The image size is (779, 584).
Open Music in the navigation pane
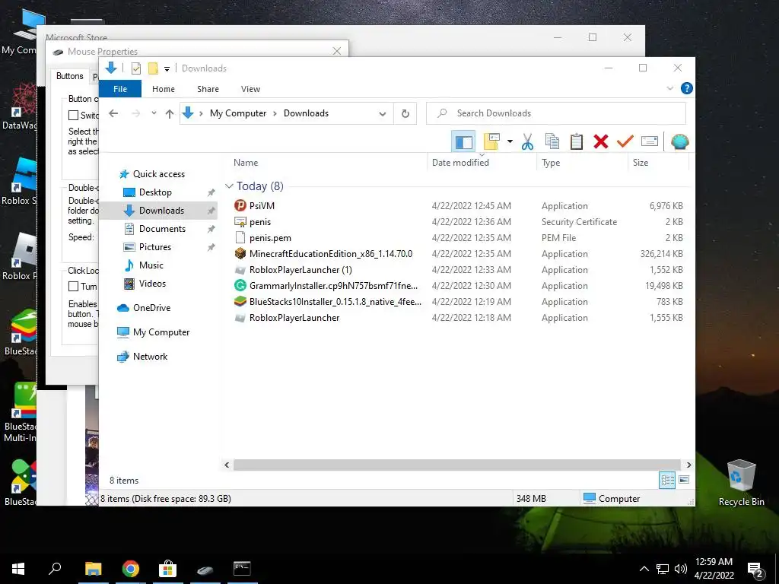pyautogui.click(x=143, y=265)
